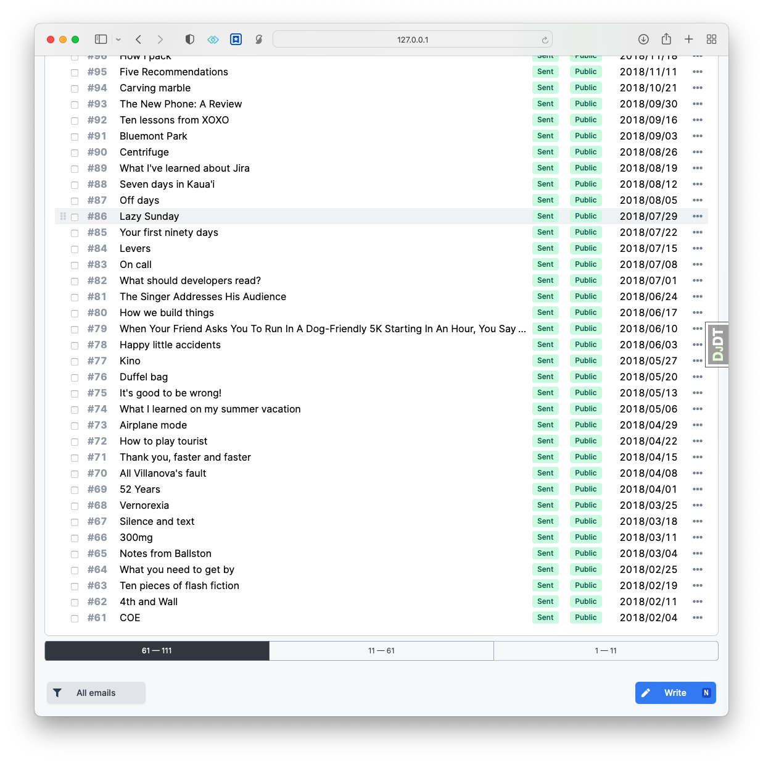Switch to the 1 — 11 page tab
The width and height of the screenshot is (763, 762).
(x=606, y=651)
